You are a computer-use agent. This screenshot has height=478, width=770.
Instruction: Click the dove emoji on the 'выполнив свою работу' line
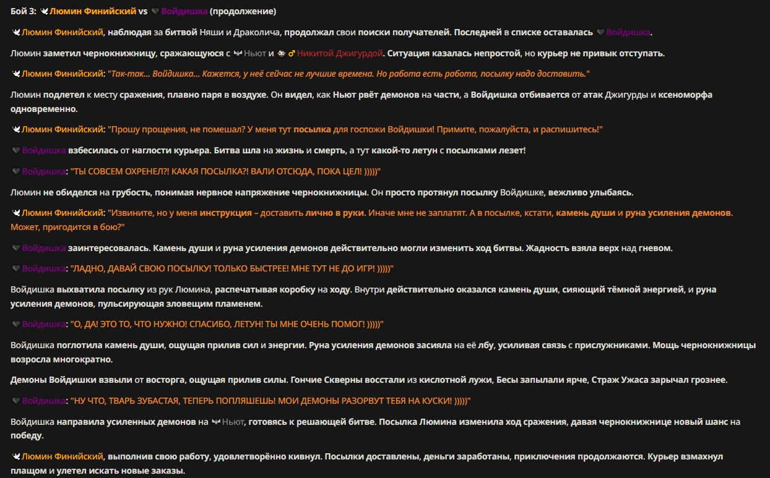(16, 456)
